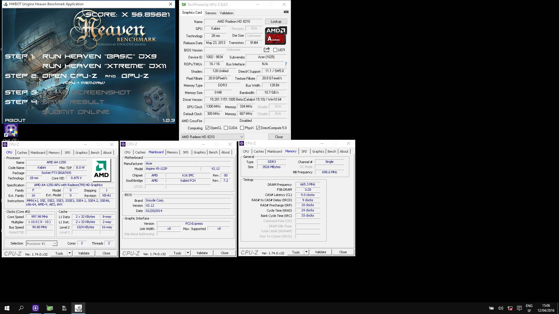Image resolution: width=559 pixels, height=314 pixels.
Task: Click the AMD A-Series logo in GPU-Z
Action: click(276, 35)
